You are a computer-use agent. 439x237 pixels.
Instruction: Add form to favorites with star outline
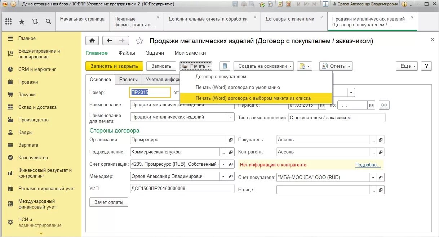tap(139, 41)
